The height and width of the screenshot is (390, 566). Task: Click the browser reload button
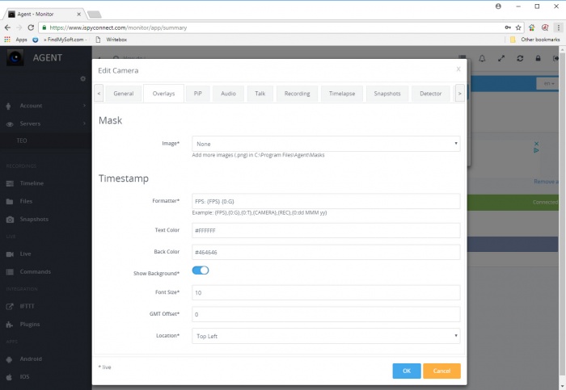point(31,27)
